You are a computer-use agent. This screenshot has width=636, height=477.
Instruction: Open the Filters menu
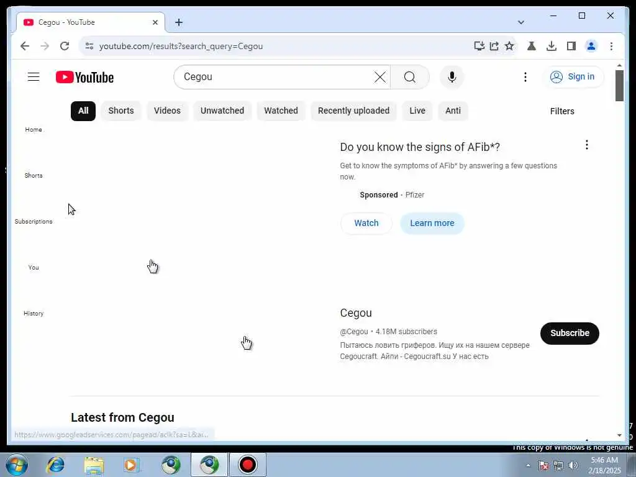[561, 111]
